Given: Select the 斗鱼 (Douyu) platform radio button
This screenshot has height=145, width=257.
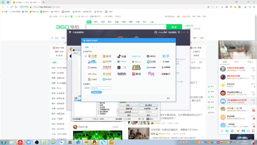Looking at the screenshot, I should click(x=85, y=56).
